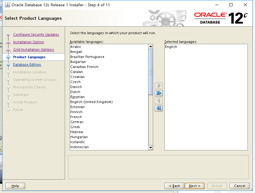Select Estonian in the list

pos(109,107)
